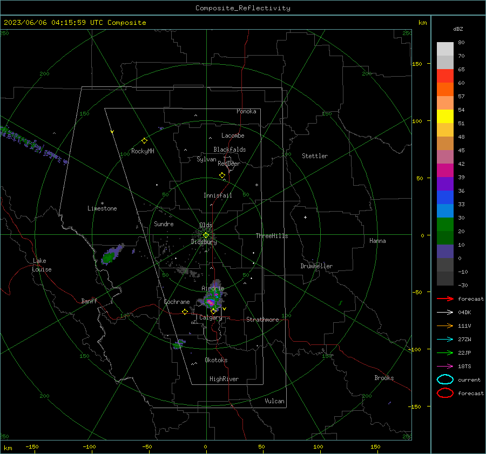Click the red forecast arrow in the legend

(x=445, y=299)
